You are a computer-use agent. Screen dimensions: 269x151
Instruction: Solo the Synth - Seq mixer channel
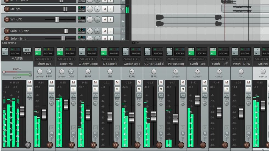point(205,89)
